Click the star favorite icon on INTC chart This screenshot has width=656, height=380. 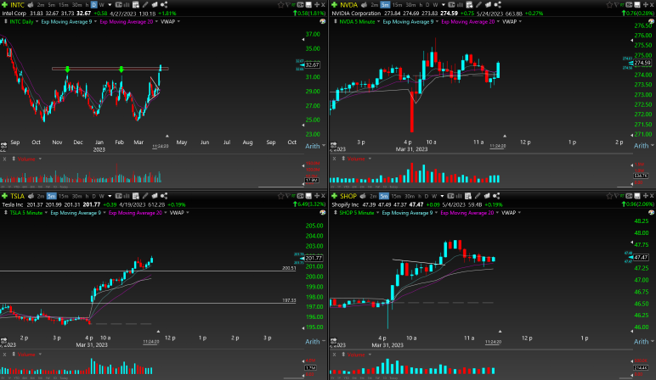[x=280, y=5]
